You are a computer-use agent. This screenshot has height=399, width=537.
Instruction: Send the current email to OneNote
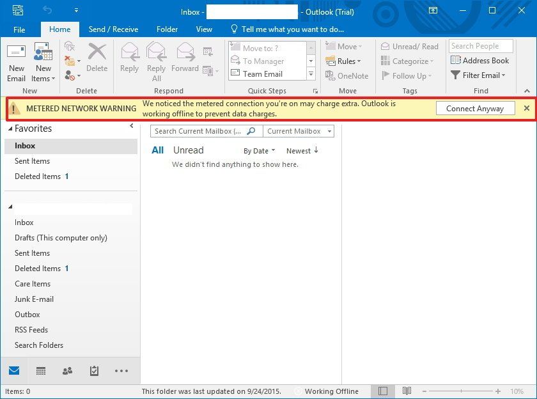pos(347,75)
